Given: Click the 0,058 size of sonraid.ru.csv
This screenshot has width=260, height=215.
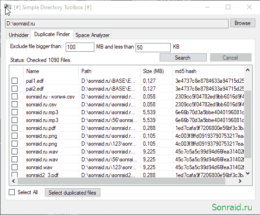Looking at the screenshot, I should [x=149, y=104].
